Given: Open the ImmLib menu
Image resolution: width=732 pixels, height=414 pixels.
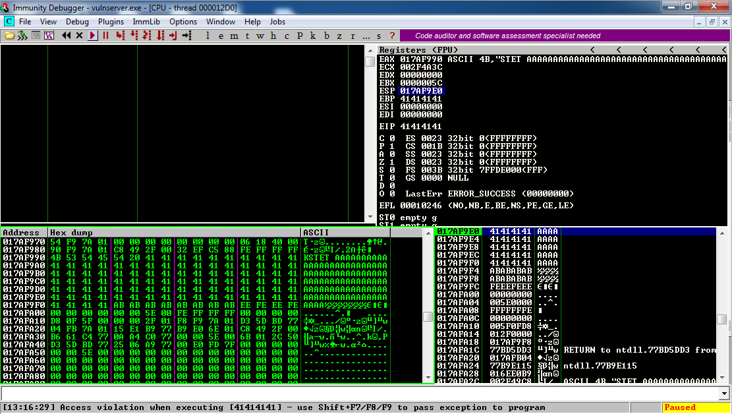Looking at the screenshot, I should point(146,22).
